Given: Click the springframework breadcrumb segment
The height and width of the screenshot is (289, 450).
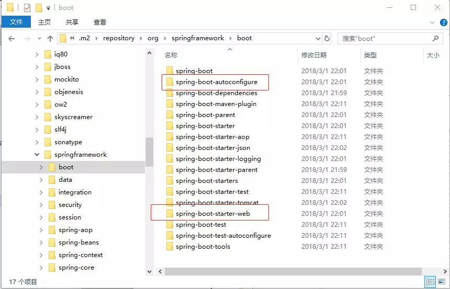Looking at the screenshot, I should coord(198,38).
